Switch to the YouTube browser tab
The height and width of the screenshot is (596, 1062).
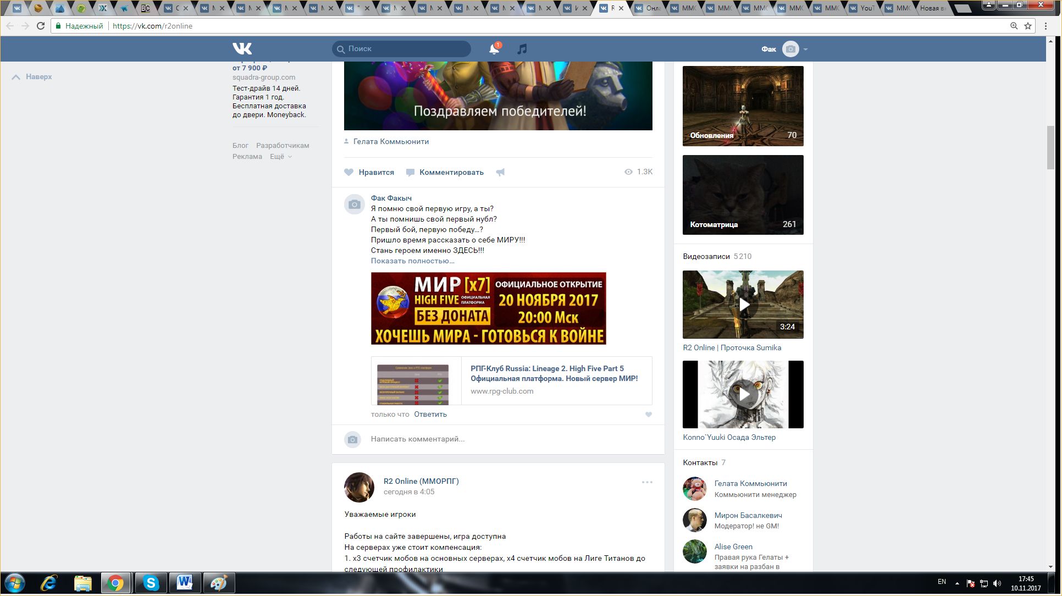tap(862, 8)
